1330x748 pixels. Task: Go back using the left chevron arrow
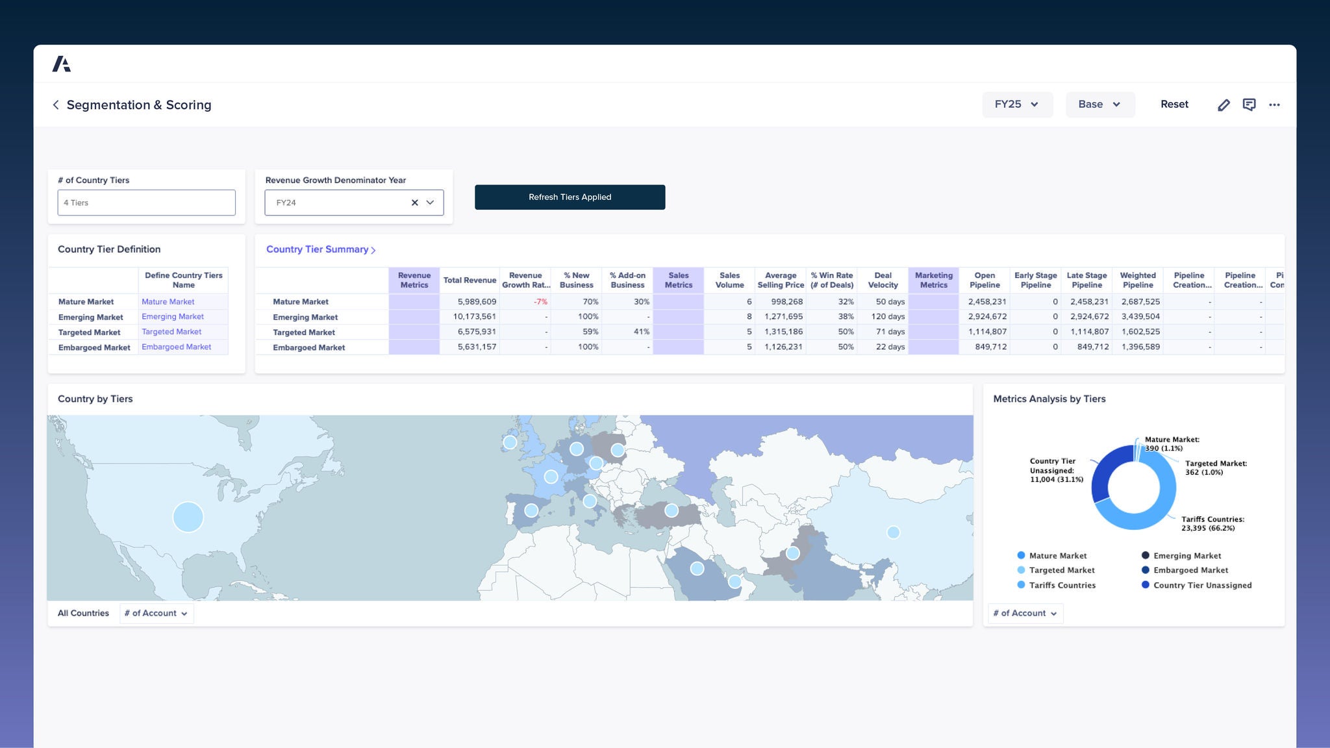[56, 105]
